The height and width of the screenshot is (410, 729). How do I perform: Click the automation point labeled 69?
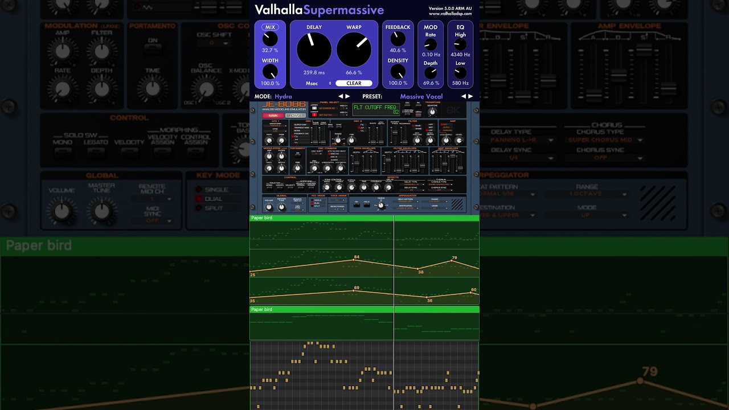point(353,291)
